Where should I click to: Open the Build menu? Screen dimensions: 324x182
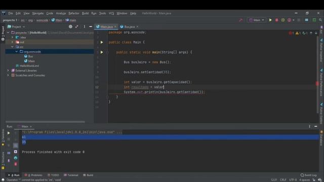pos(85,14)
